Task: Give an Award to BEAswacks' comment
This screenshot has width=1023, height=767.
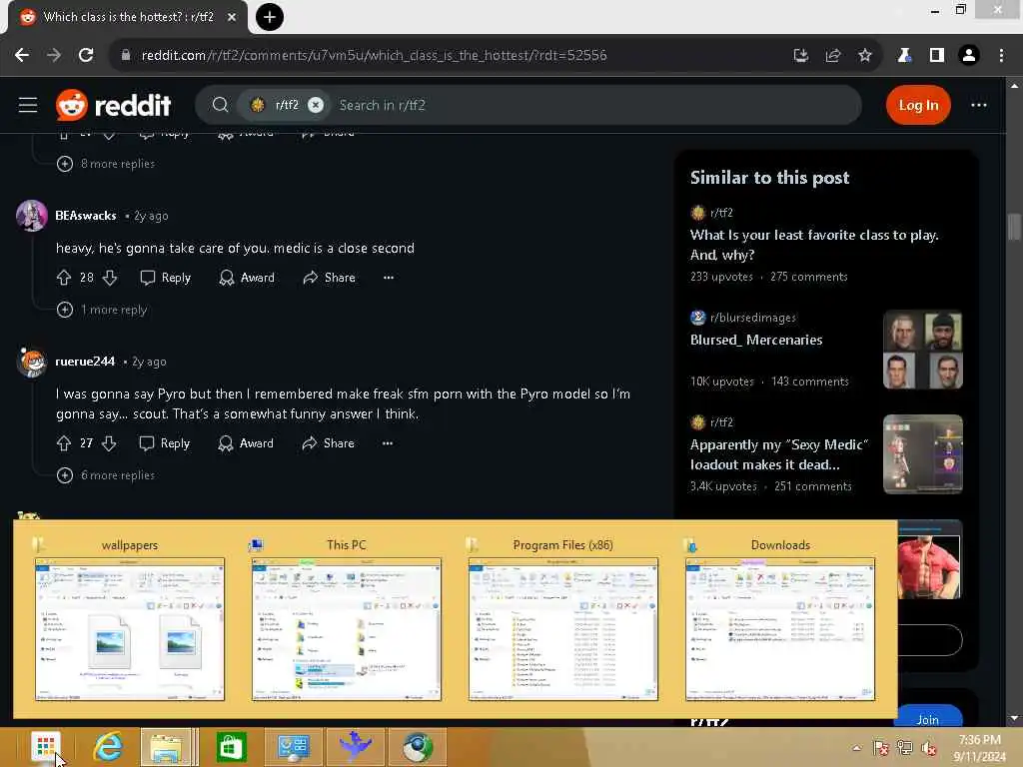Action: (x=247, y=278)
